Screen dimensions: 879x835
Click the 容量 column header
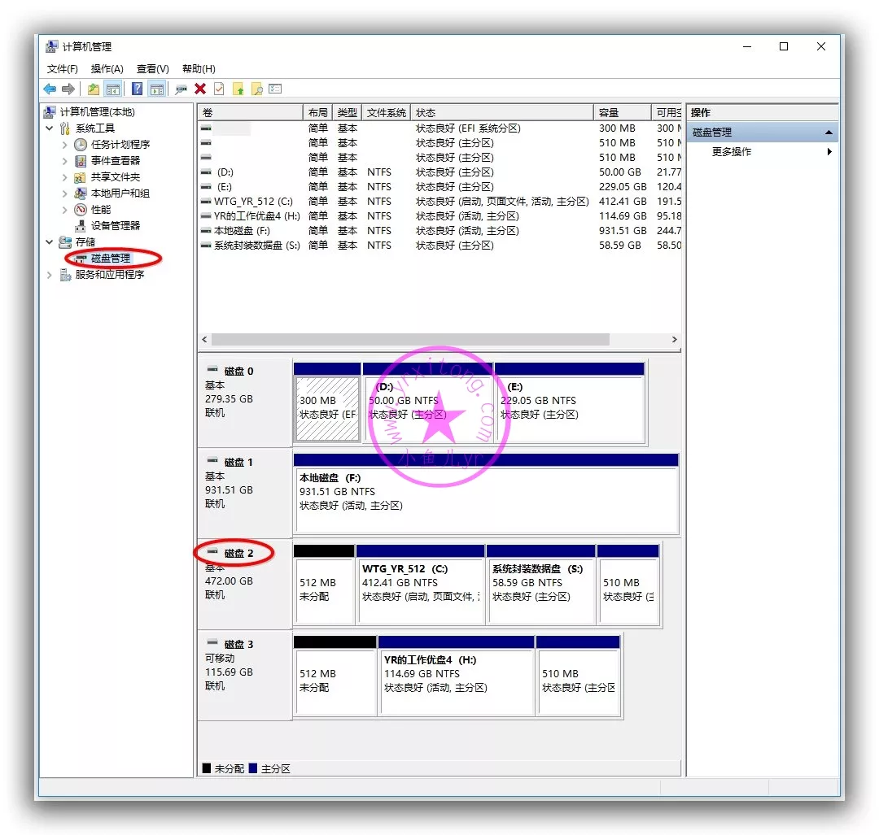click(622, 113)
